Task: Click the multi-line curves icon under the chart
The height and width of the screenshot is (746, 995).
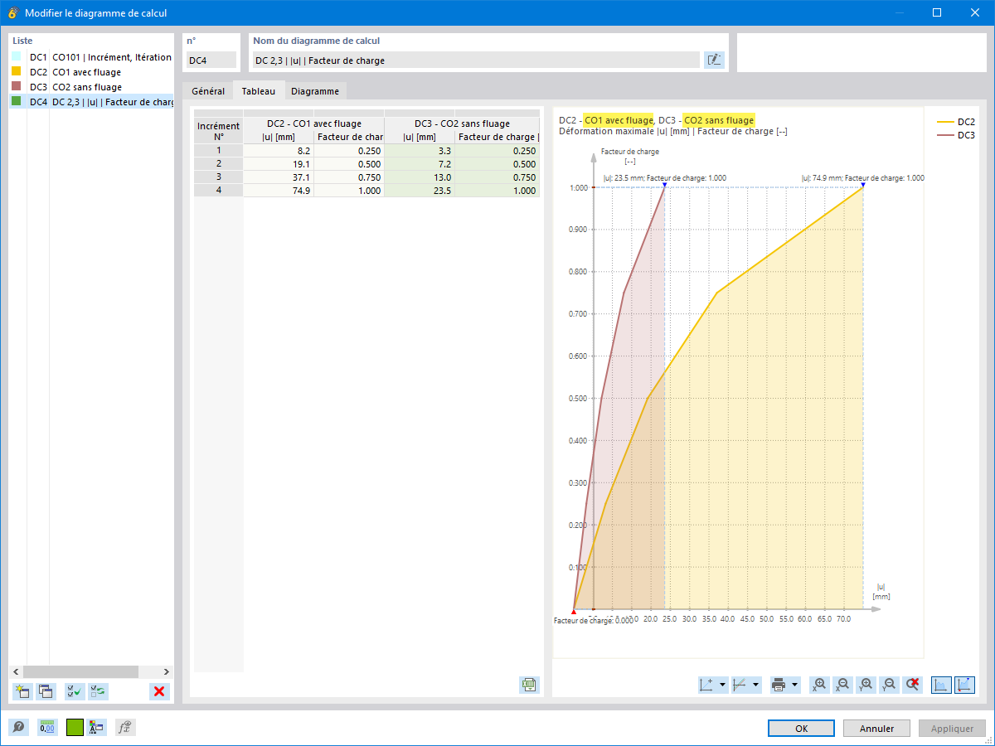Action: pos(740,685)
